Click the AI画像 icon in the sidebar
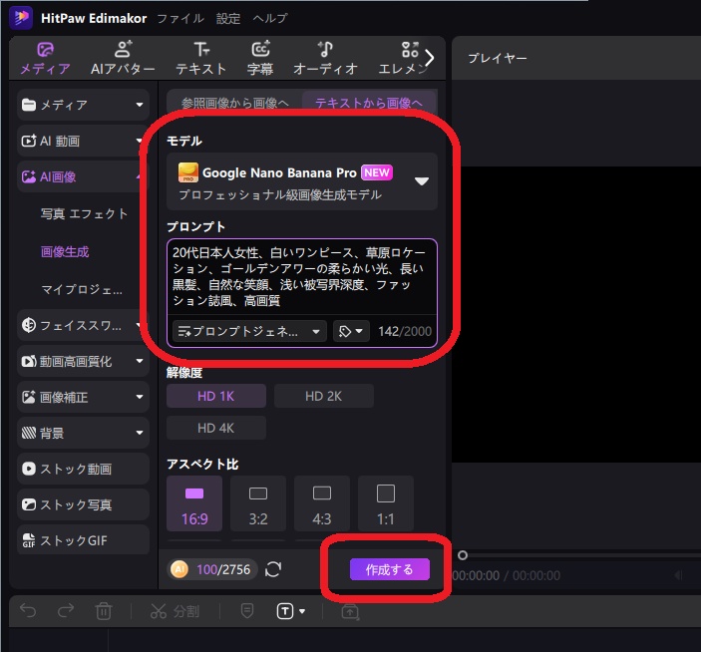This screenshot has width=701, height=652. click(x=29, y=177)
